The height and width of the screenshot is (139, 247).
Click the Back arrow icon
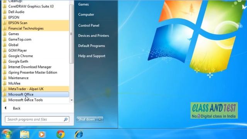point(5,108)
